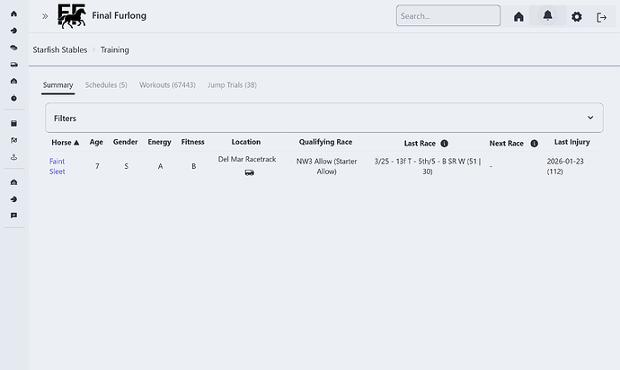Viewport: 620px width, 370px height.
Task: Expand the sidebar with the double chevron
Action: [x=45, y=16]
